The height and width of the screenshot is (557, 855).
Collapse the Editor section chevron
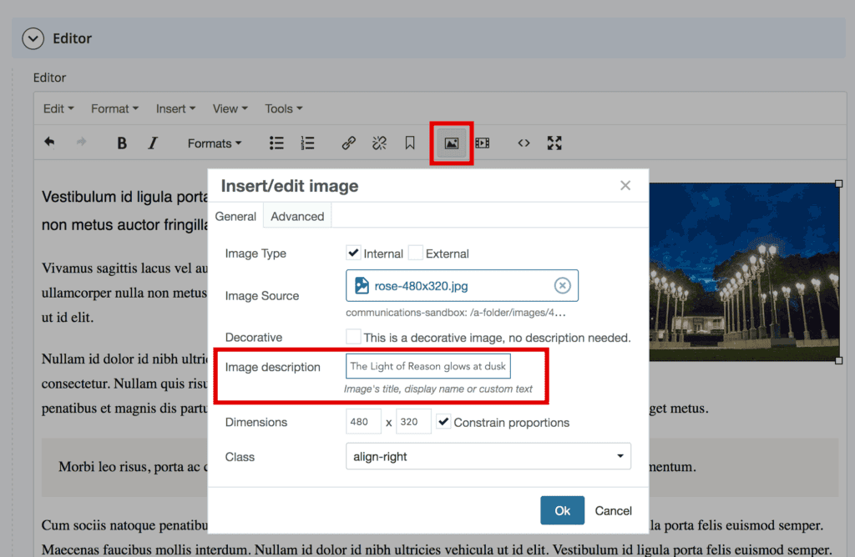coord(33,38)
